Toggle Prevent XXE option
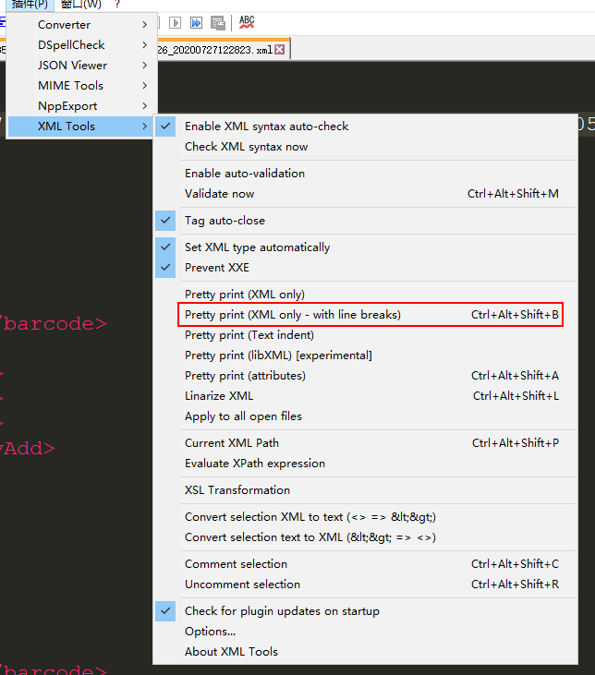The image size is (595, 675). [x=365, y=268]
